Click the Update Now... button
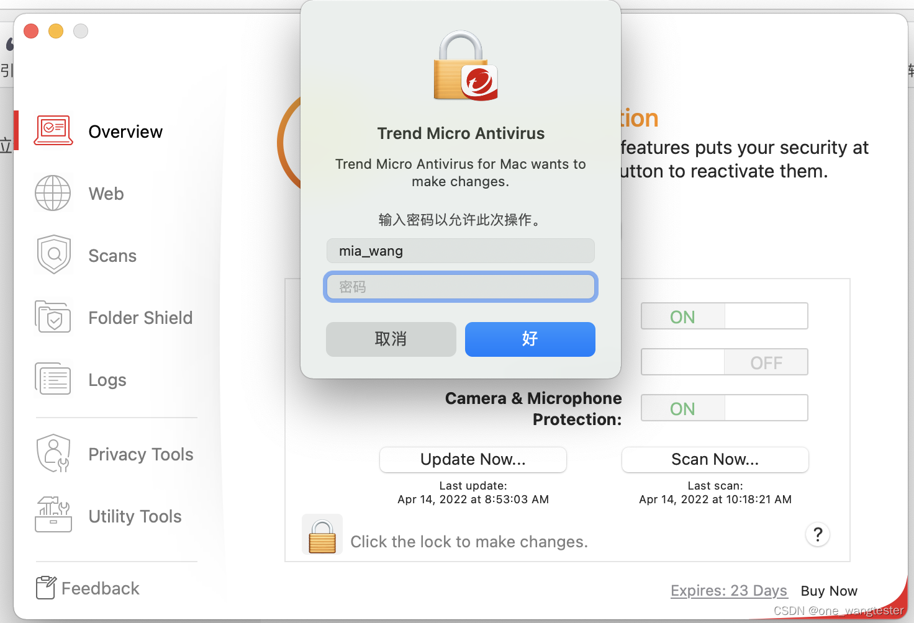Screen dimensions: 914x623 [x=473, y=460]
